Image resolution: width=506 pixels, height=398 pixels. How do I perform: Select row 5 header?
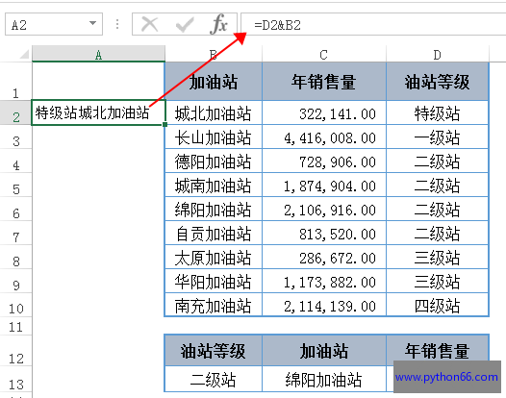tap(15, 185)
